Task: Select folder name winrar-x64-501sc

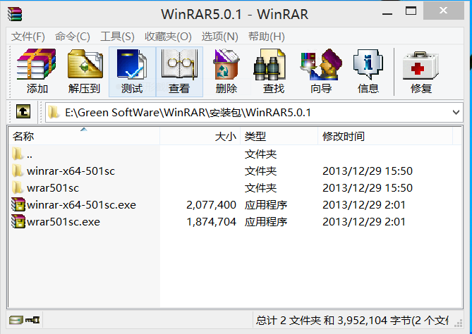Action: [71, 171]
